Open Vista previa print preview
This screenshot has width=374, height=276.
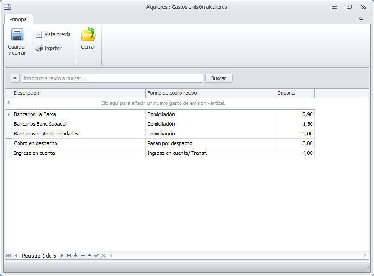click(53, 34)
